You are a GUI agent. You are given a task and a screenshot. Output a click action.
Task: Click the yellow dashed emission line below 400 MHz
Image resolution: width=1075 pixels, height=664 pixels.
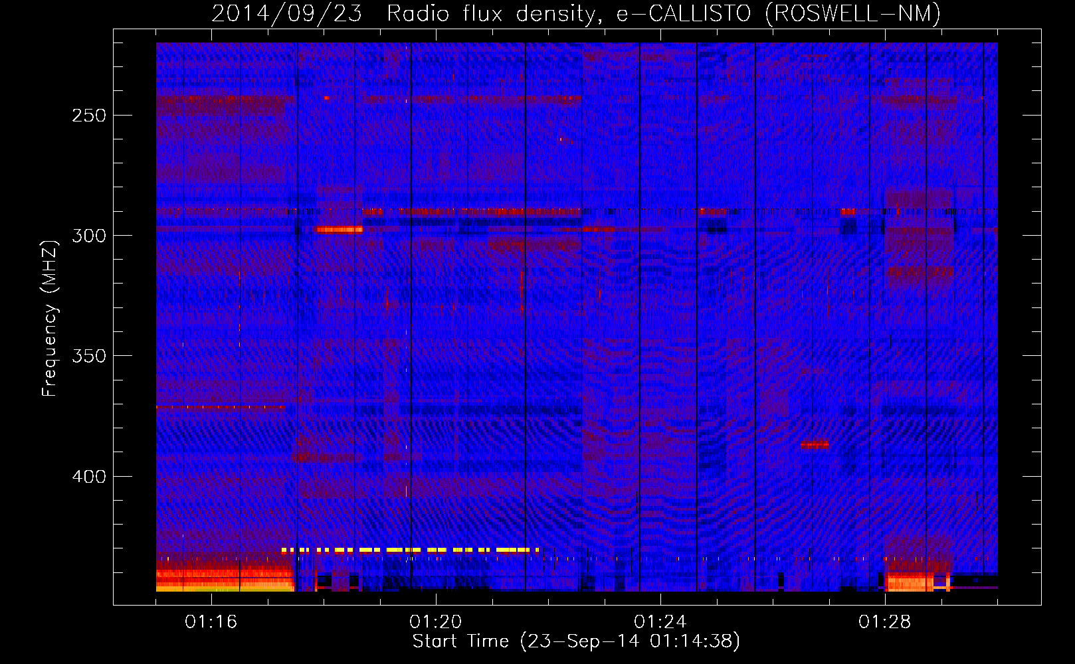(410, 550)
